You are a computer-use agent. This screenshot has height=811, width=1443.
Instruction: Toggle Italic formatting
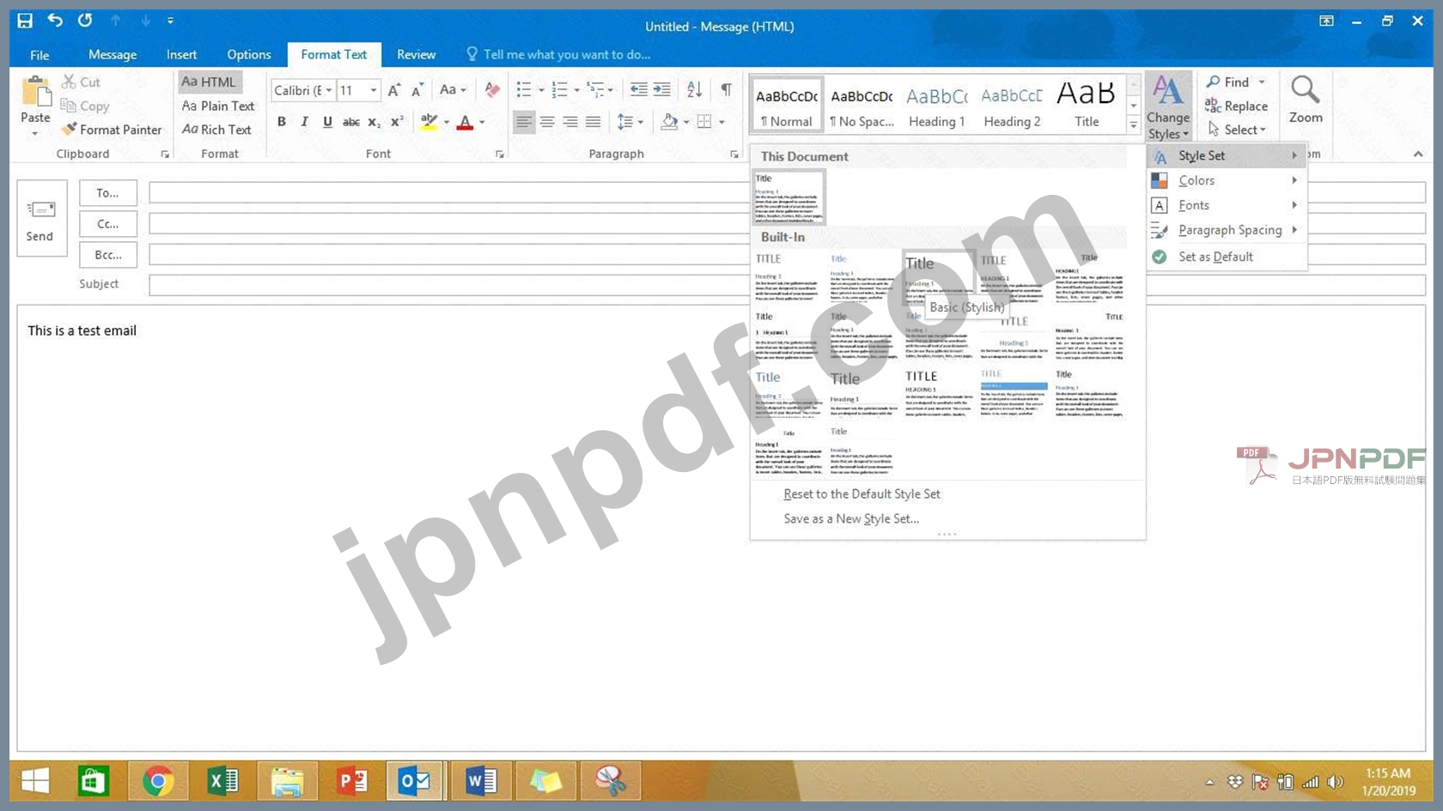point(304,123)
